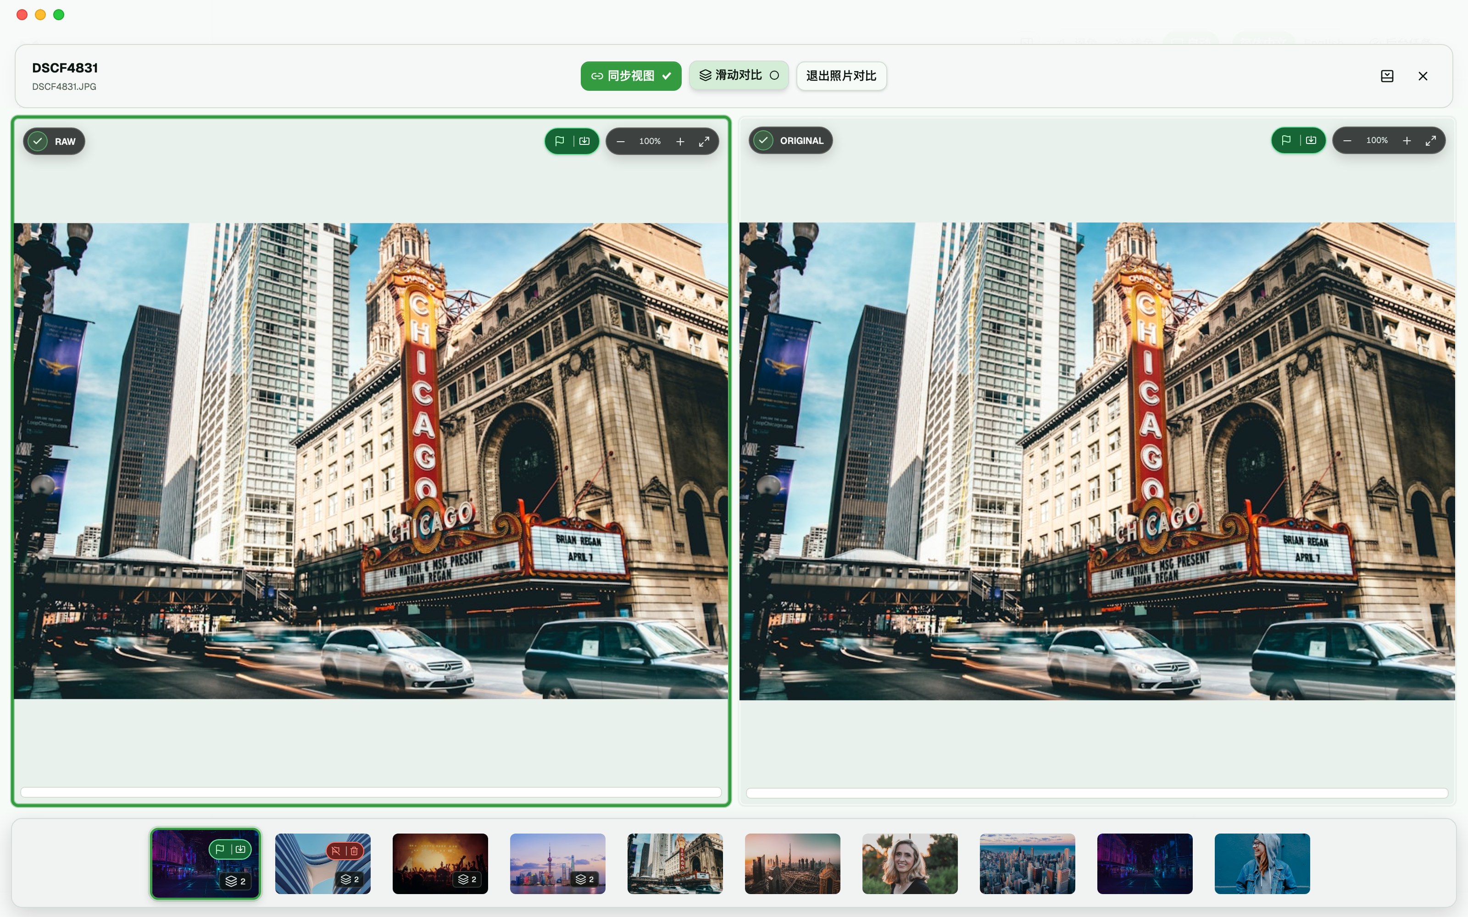Screen dimensions: 1468x917
Task: Click trash icon on blue architecture thumbnail
Action: pyautogui.click(x=354, y=851)
